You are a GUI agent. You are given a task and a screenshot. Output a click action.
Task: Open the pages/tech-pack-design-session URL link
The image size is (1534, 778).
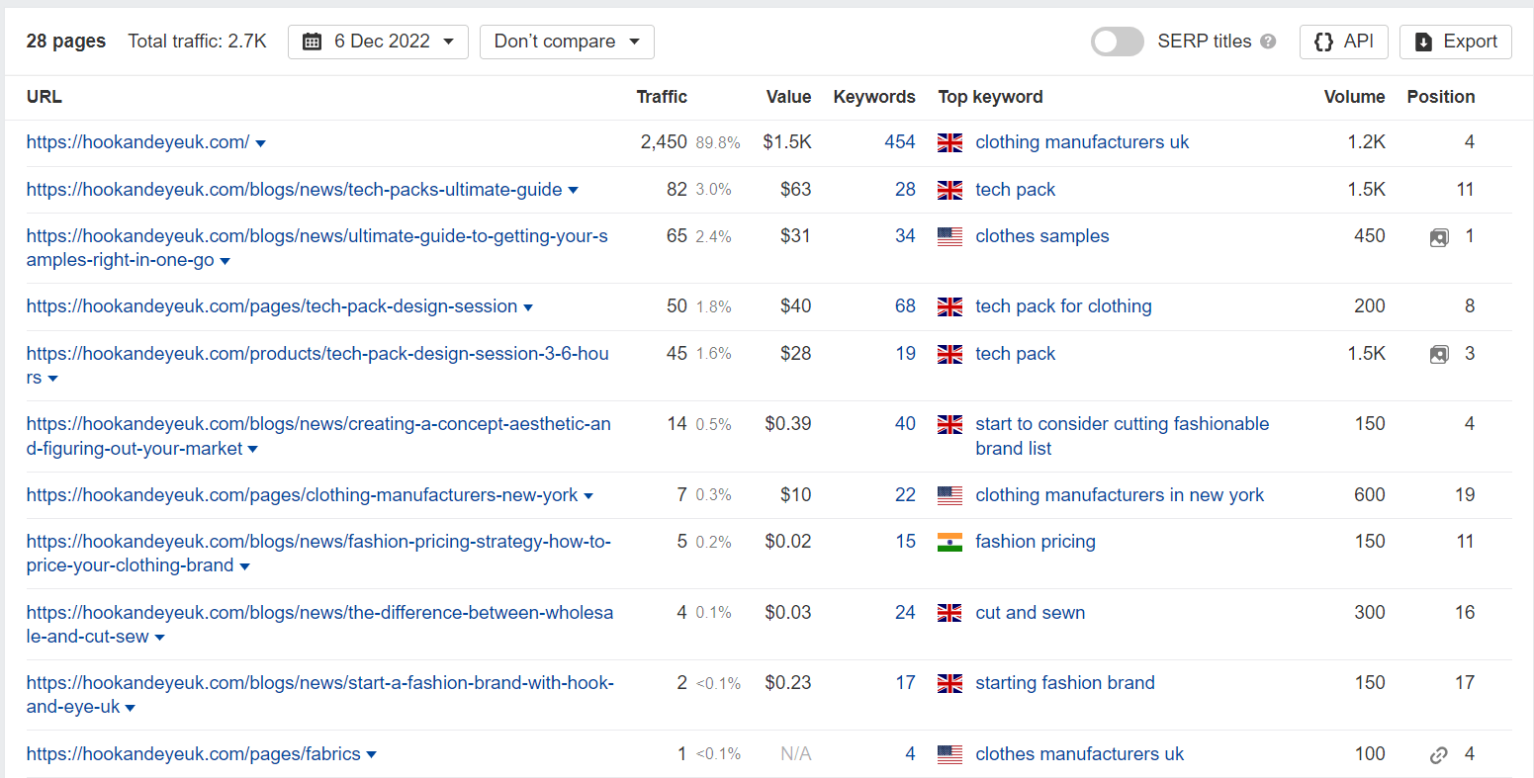coord(272,306)
